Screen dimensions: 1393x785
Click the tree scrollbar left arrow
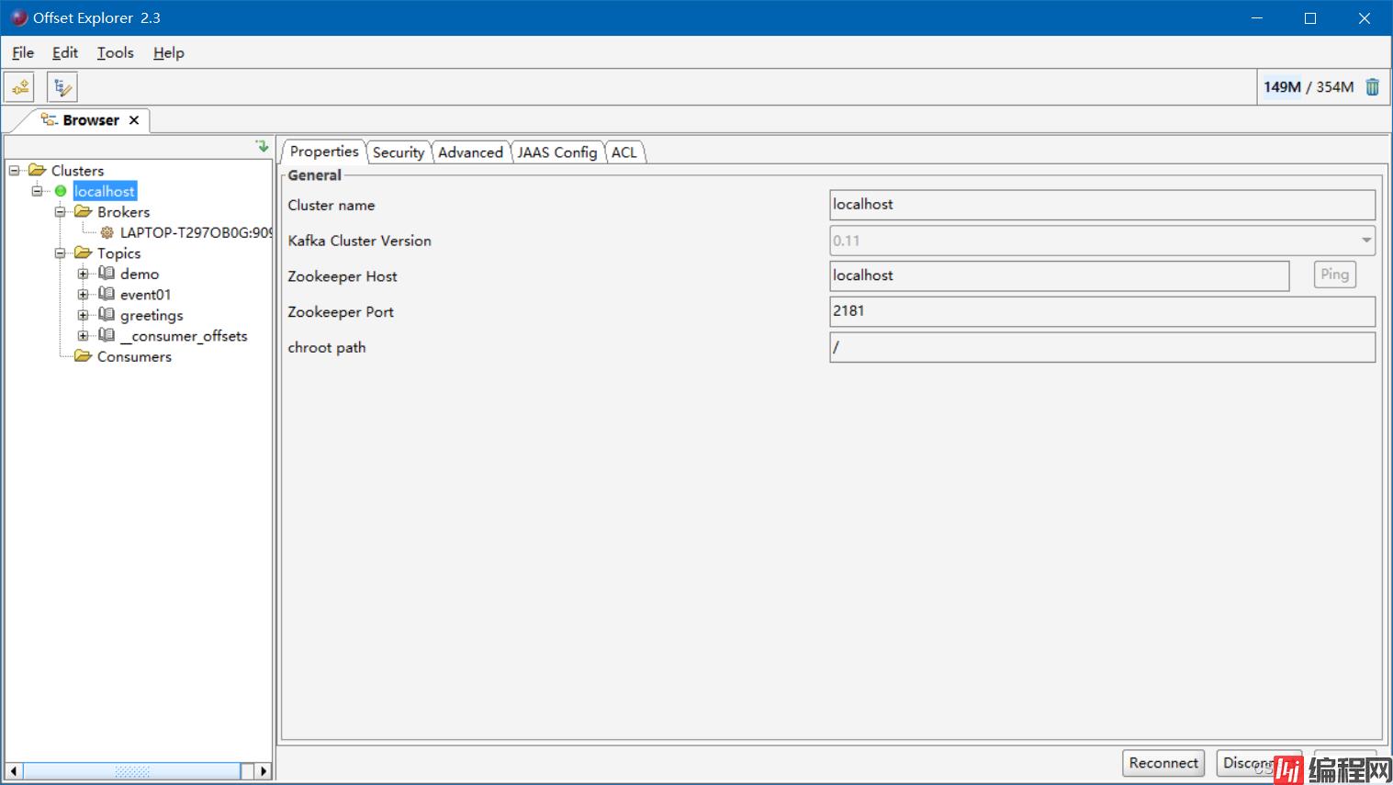(x=13, y=771)
